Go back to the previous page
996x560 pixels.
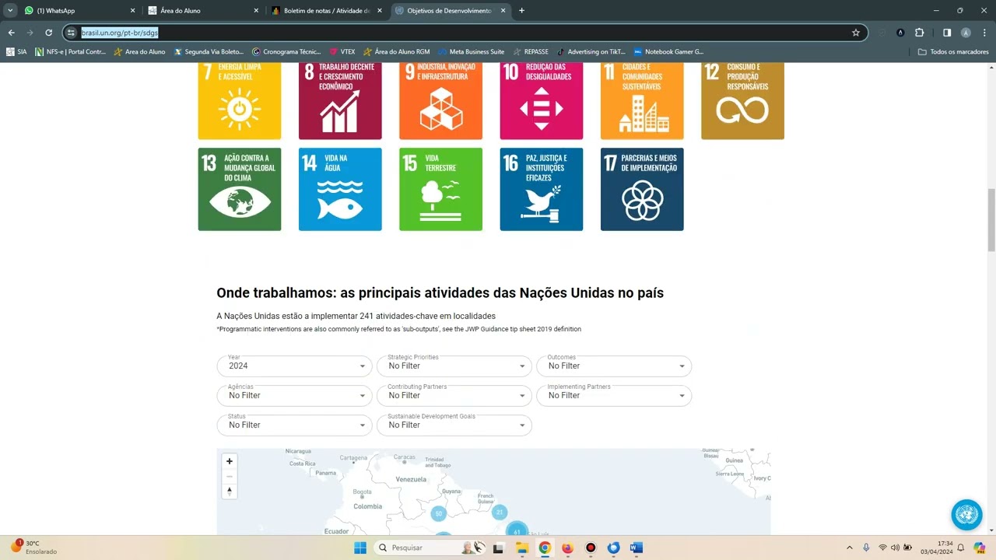(x=11, y=33)
